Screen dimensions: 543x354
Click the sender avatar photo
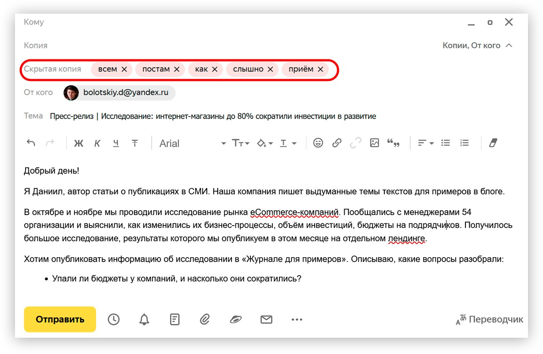tap(71, 93)
